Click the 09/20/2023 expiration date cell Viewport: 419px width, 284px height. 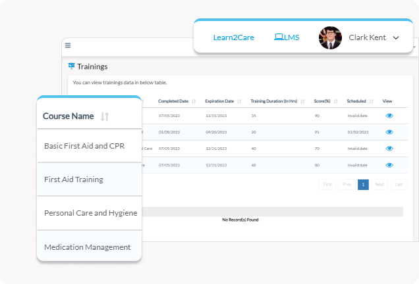pyautogui.click(x=216, y=132)
